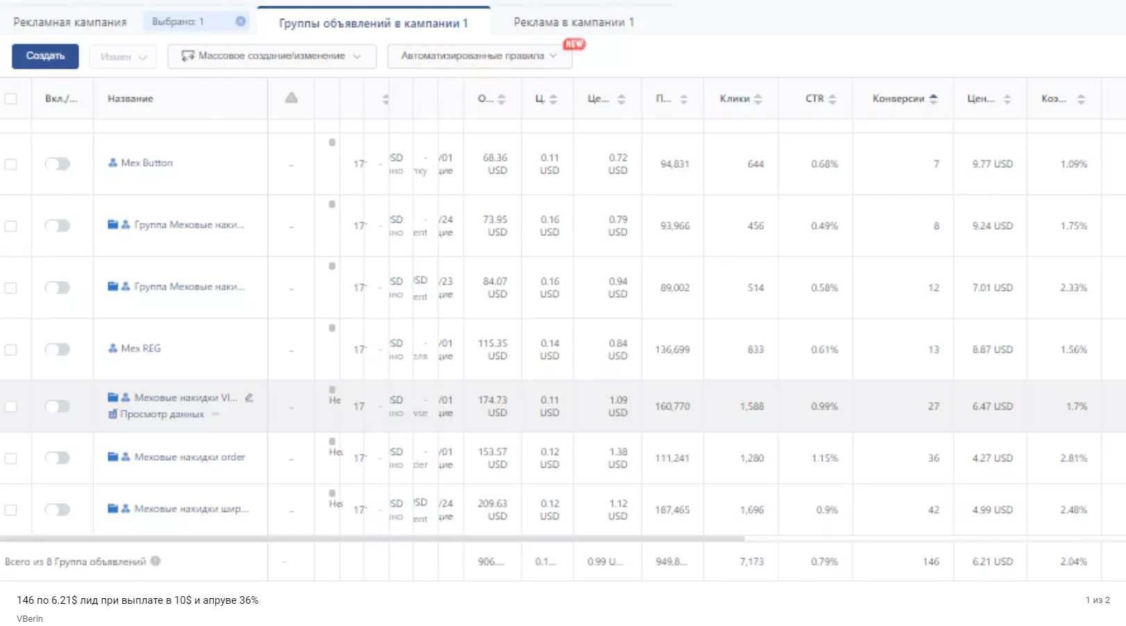Viewport: 1126px width, 626px height.
Task: Click the 'Вкл./...' column header
Action: pyautogui.click(x=61, y=99)
